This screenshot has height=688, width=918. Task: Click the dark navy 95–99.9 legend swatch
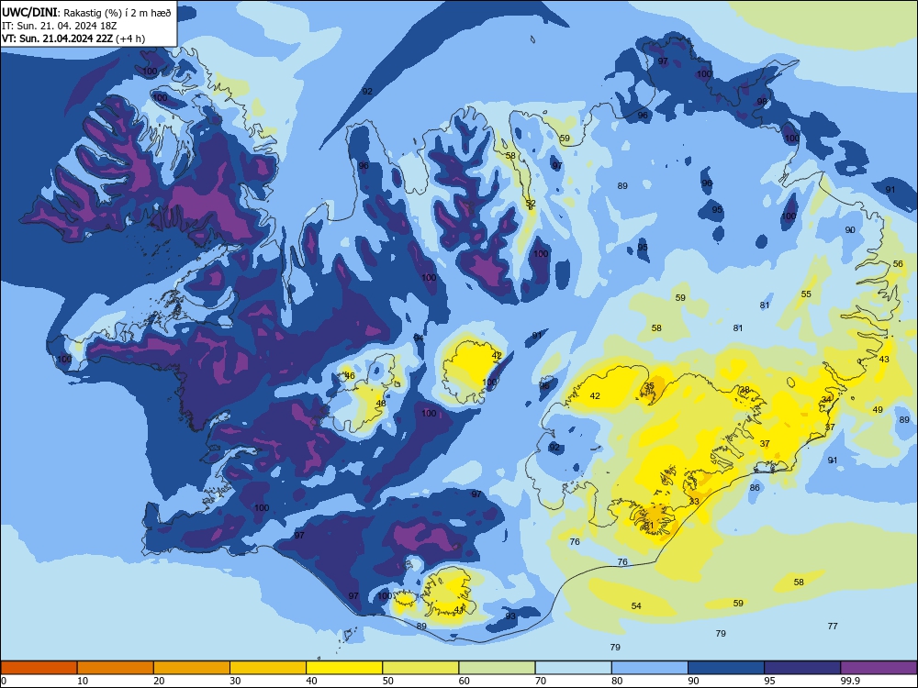pyautogui.click(x=802, y=668)
